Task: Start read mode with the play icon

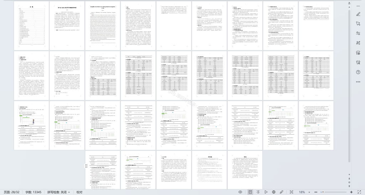Action: click(266, 192)
